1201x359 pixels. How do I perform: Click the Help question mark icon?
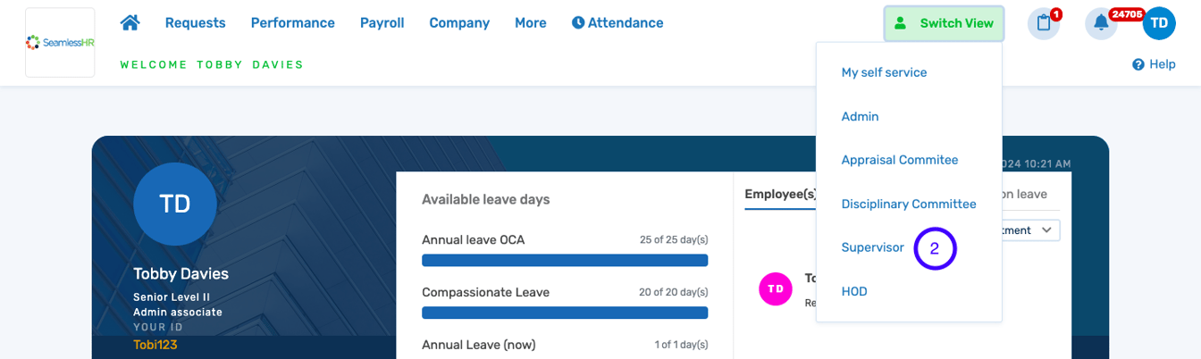point(1138,64)
